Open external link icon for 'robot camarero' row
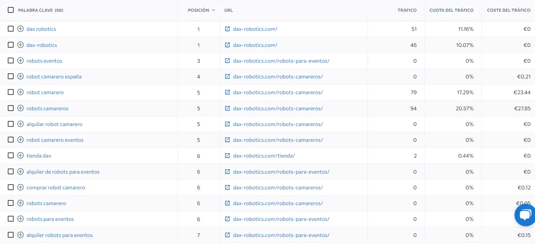This screenshot has height=244, width=535. click(x=227, y=92)
